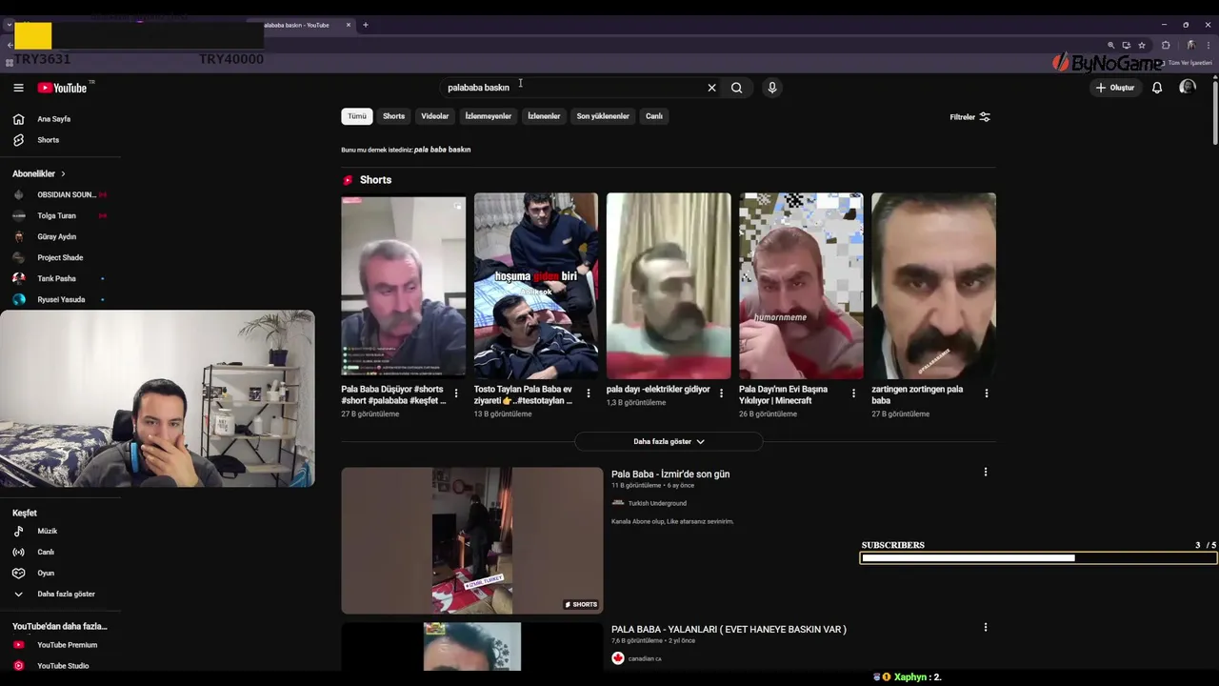This screenshot has height=686, width=1219.
Task: Open the browser extensions puzzle icon
Action: tap(1166, 45)
